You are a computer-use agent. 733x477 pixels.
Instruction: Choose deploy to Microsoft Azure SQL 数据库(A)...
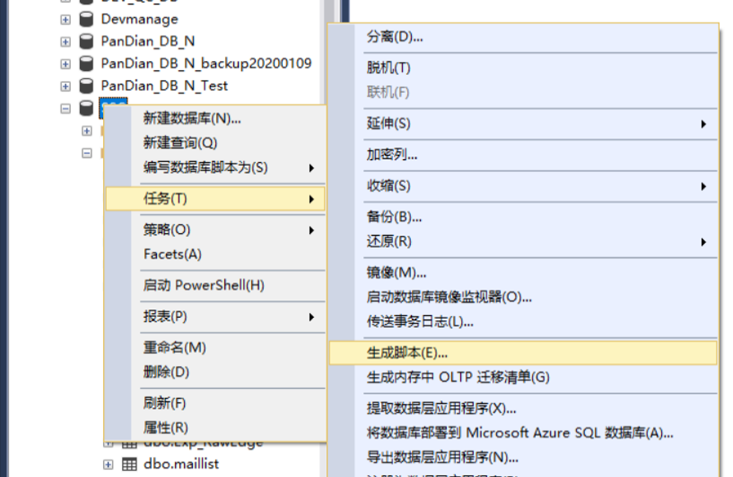click(523, 433)
